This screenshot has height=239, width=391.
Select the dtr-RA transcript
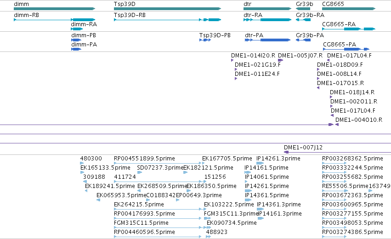[x=267, y=20]
